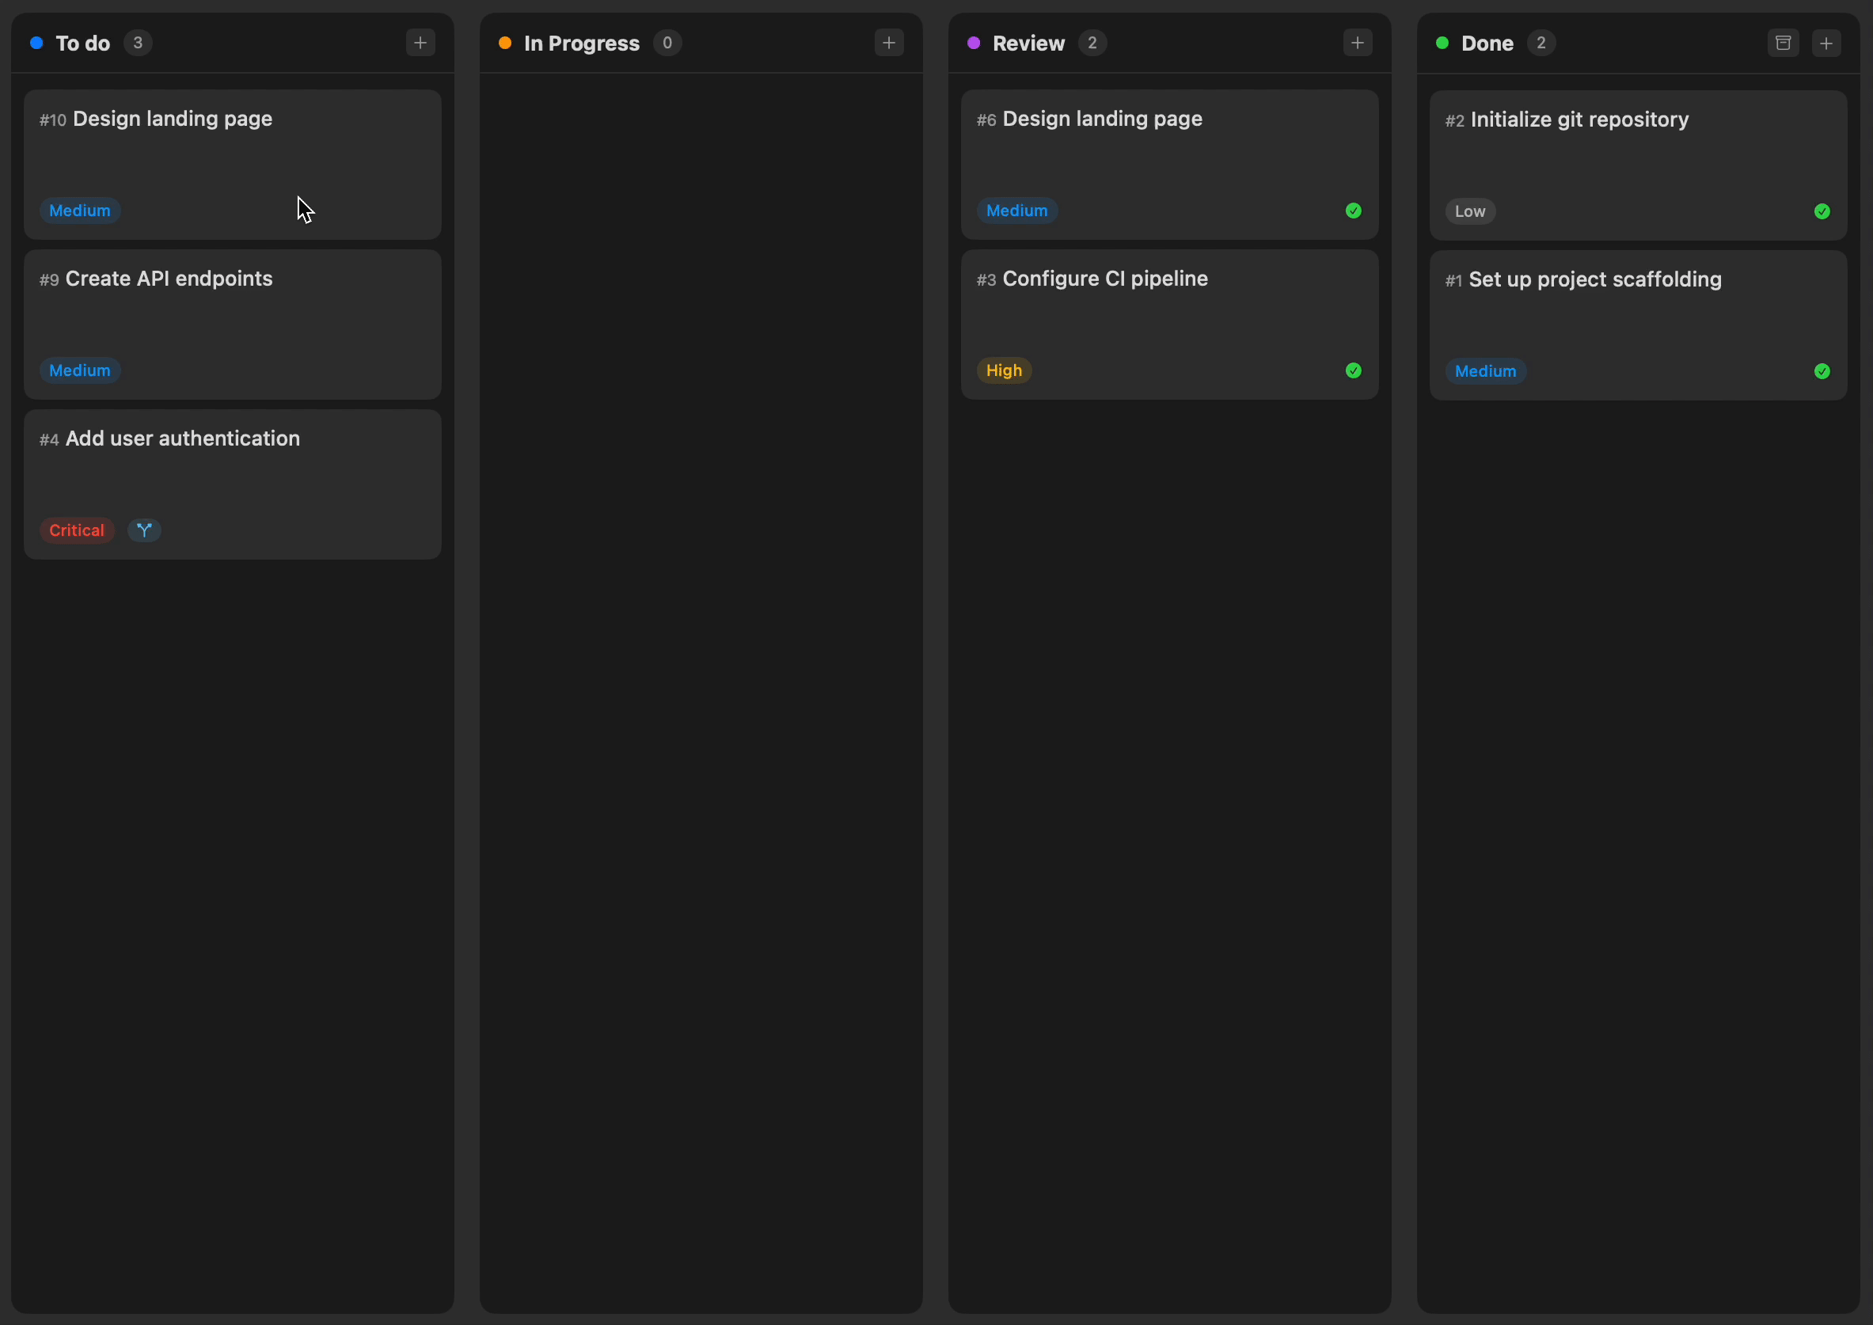Open the Initialize git repository card
This screenshot has width=1873, height=1325.
1638,165
